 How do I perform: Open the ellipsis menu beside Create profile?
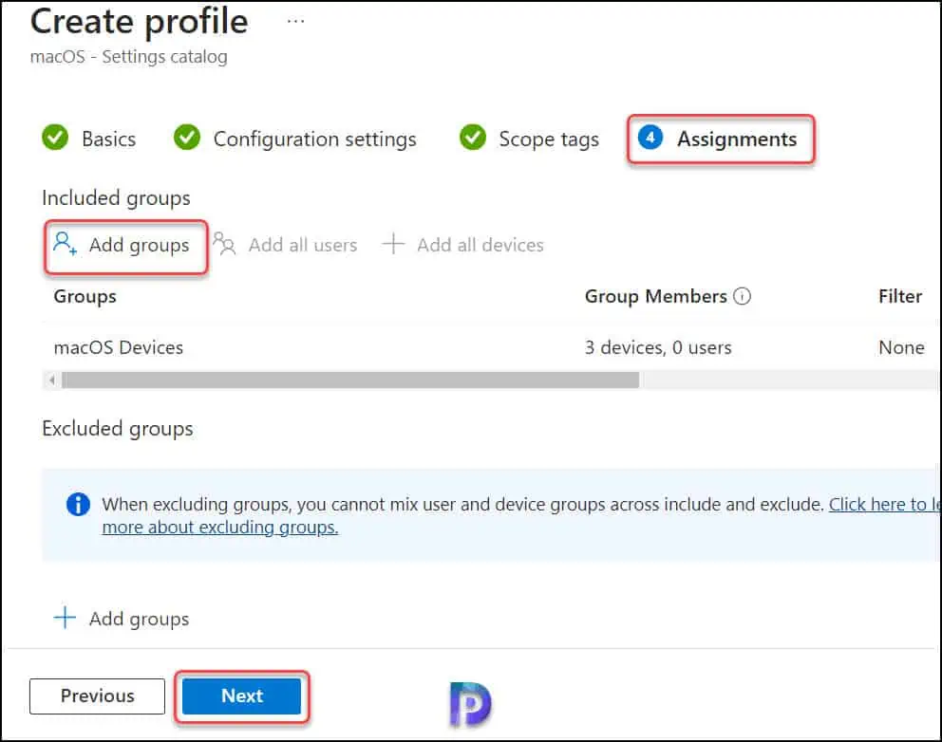[x=295, y=22]
